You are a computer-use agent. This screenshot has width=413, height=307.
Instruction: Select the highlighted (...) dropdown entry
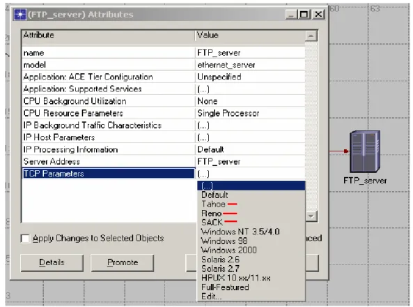click(x=251, y=186)
